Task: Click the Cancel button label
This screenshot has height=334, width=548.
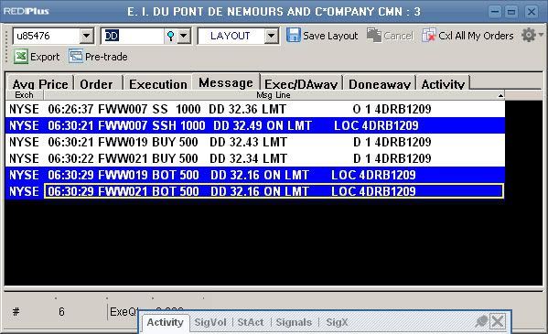Action: click(398, 36)
